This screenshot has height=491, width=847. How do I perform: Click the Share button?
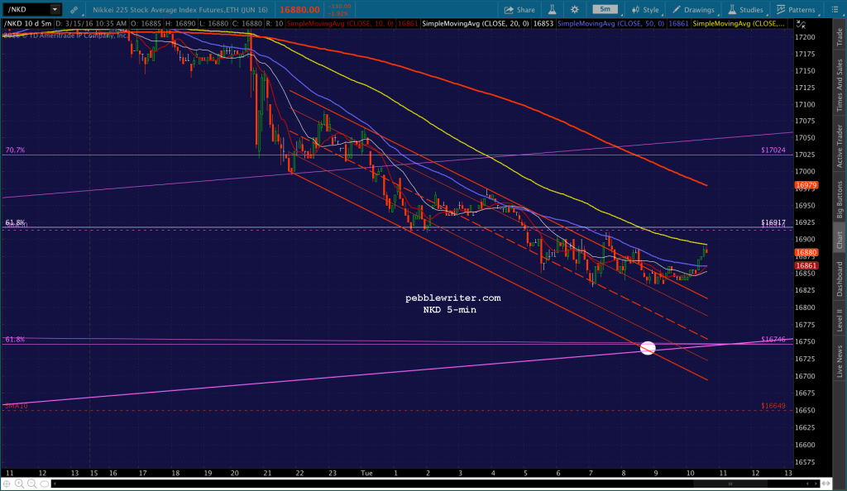click(519, 10)
